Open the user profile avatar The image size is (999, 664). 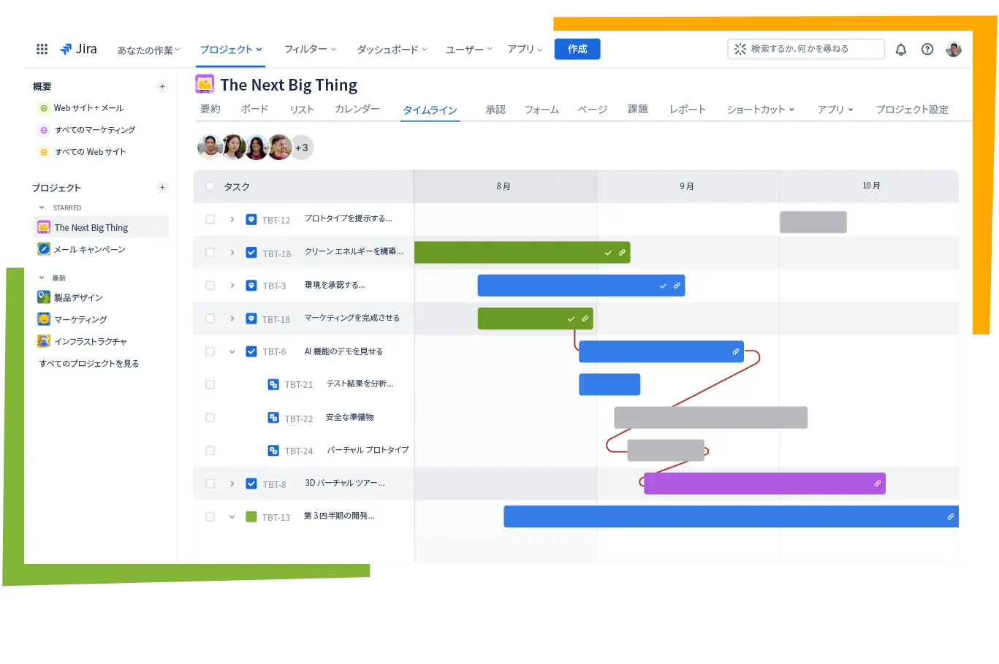[953, 50]
